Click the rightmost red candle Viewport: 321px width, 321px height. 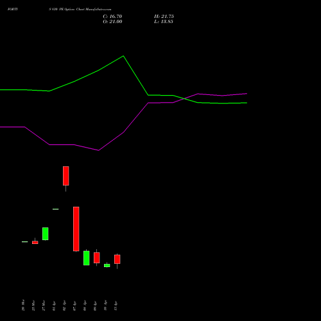tap(117, 259)
